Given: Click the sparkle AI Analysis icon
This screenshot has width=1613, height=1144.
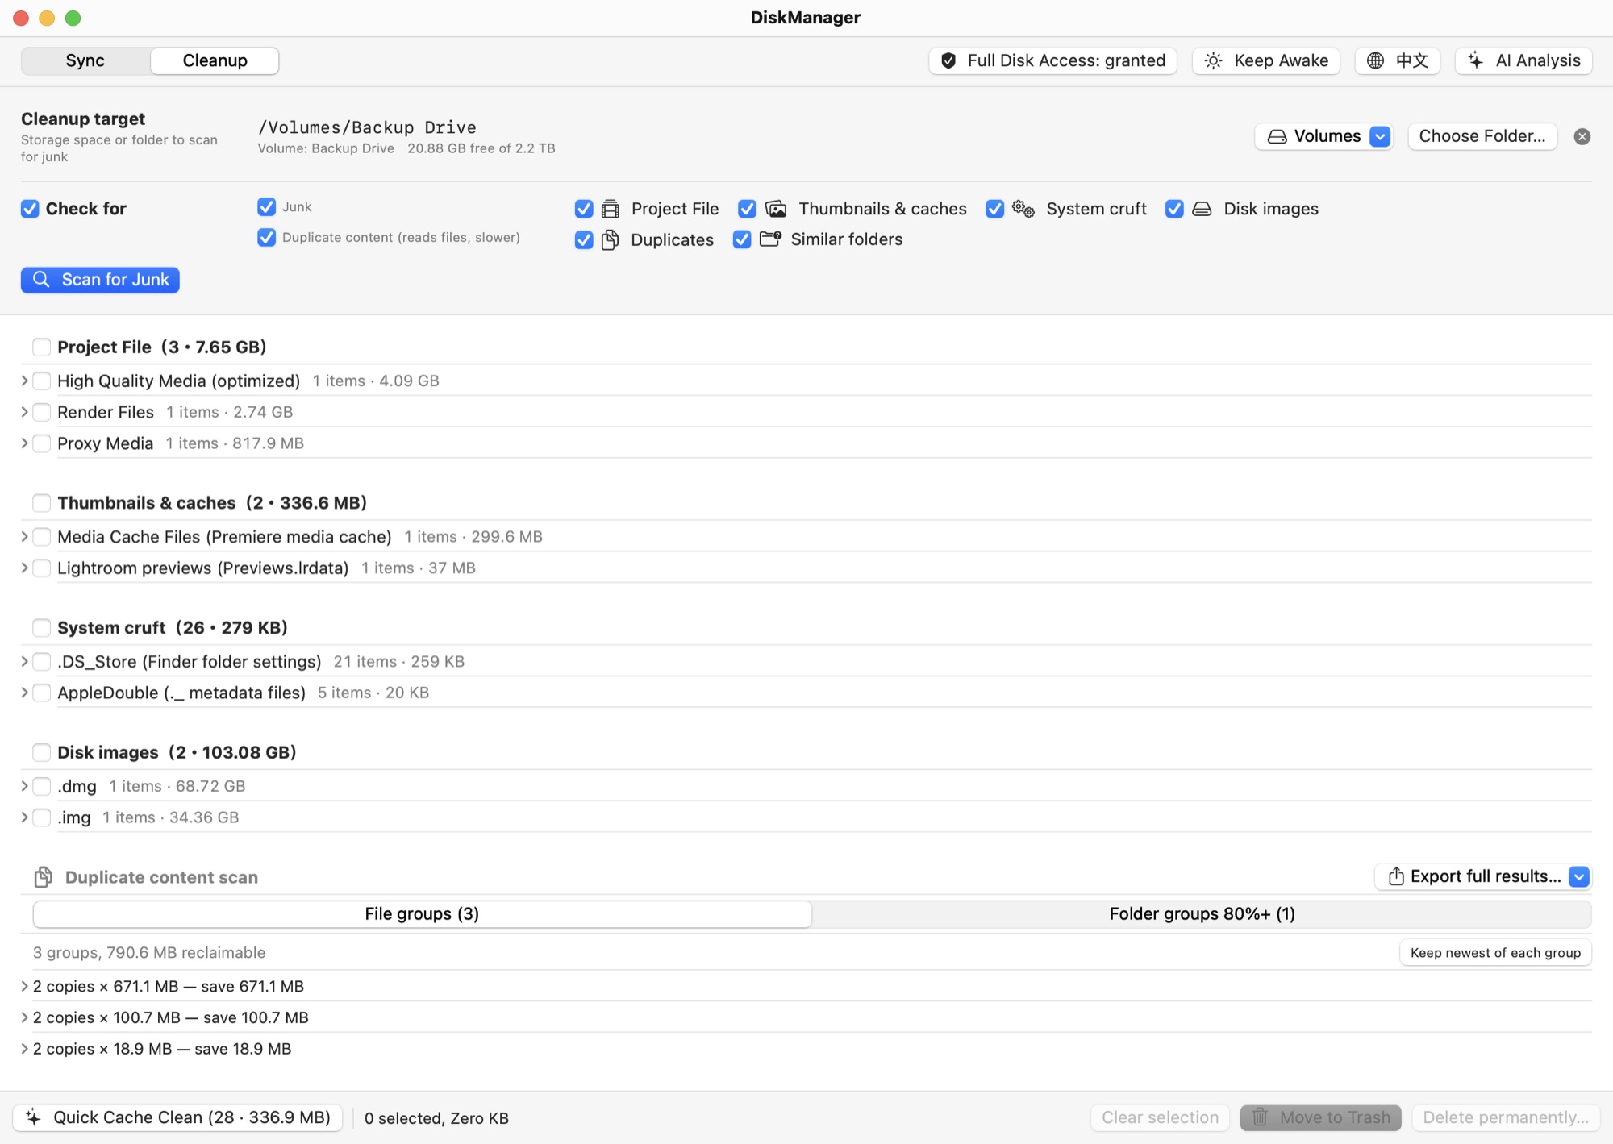Looking at the screenshot, I should pyautogui.click(x=1475, y=60).
